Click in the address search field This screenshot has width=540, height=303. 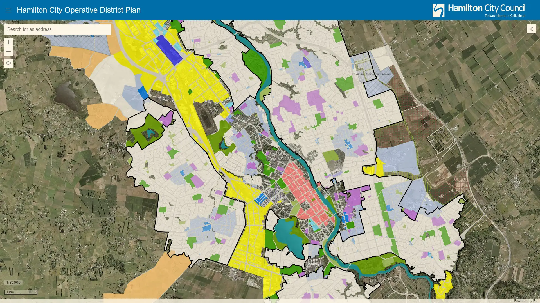pos(57,29)
